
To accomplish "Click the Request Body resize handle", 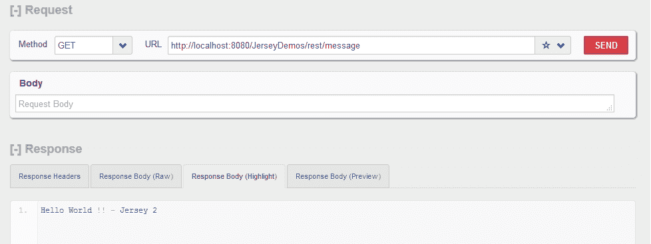I will (610, 108).
